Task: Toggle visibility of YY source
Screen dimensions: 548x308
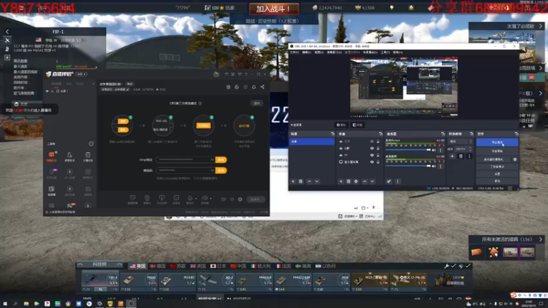Action: 372,155
